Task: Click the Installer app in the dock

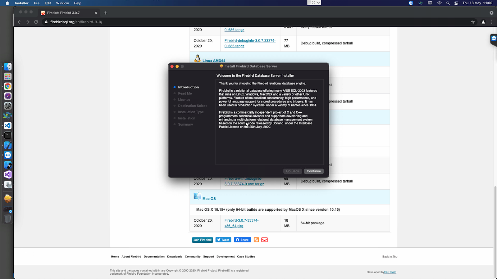Action: (8, 185)
